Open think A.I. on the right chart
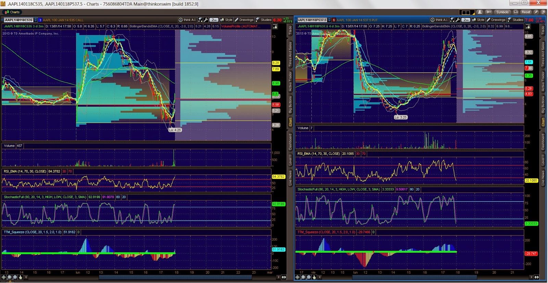The width and height of the screenshot is (548, 283). pyautogui.click(x=439, y=20)
